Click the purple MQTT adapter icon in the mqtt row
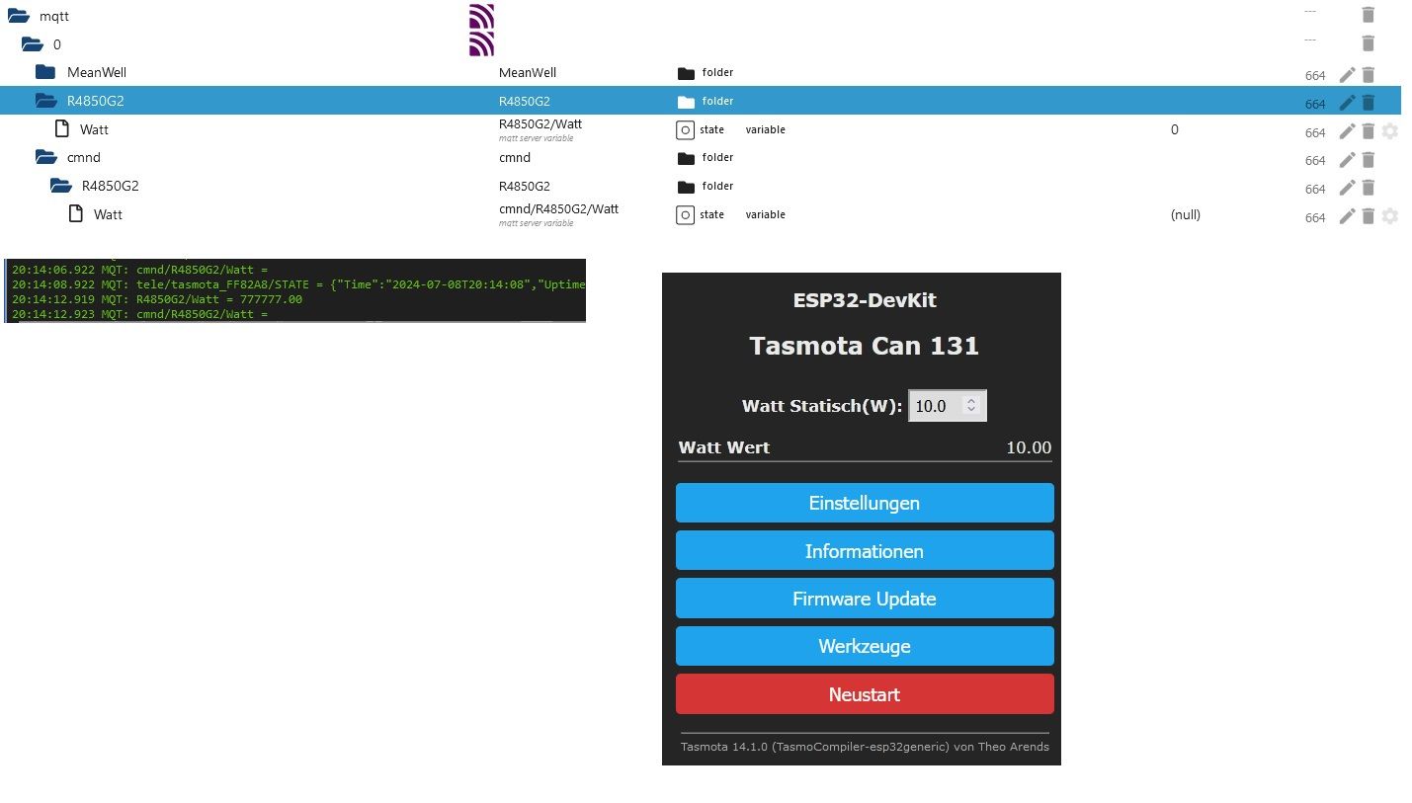The height and width of the screenshot is (803, 1412). pyautogui.click(x=481, y=16)
